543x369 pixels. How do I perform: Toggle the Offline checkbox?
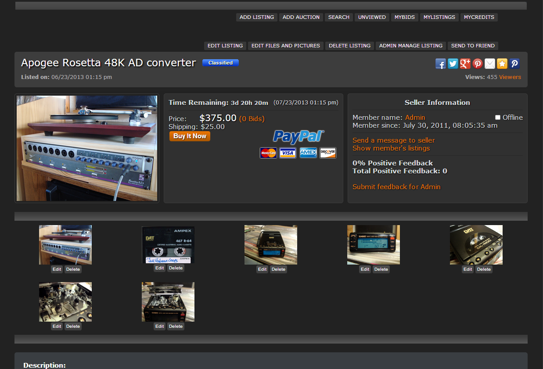coord(498,118)
